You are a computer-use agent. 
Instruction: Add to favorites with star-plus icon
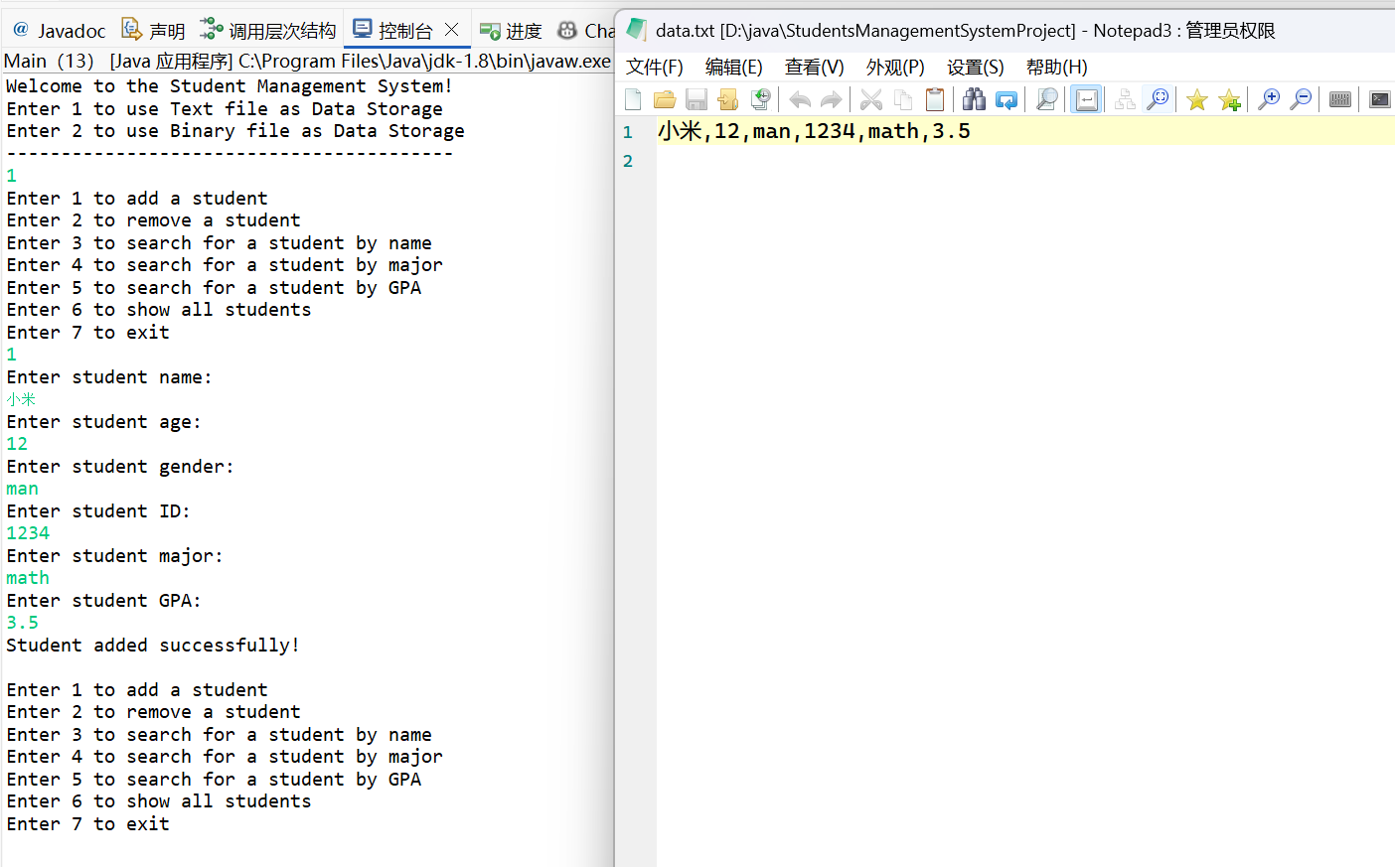(x=1229, y=99)
